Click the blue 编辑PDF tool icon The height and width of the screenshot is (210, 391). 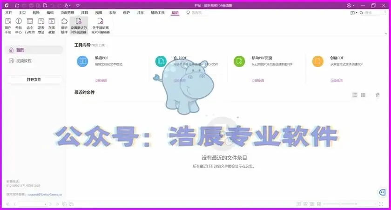pos(82,61)
